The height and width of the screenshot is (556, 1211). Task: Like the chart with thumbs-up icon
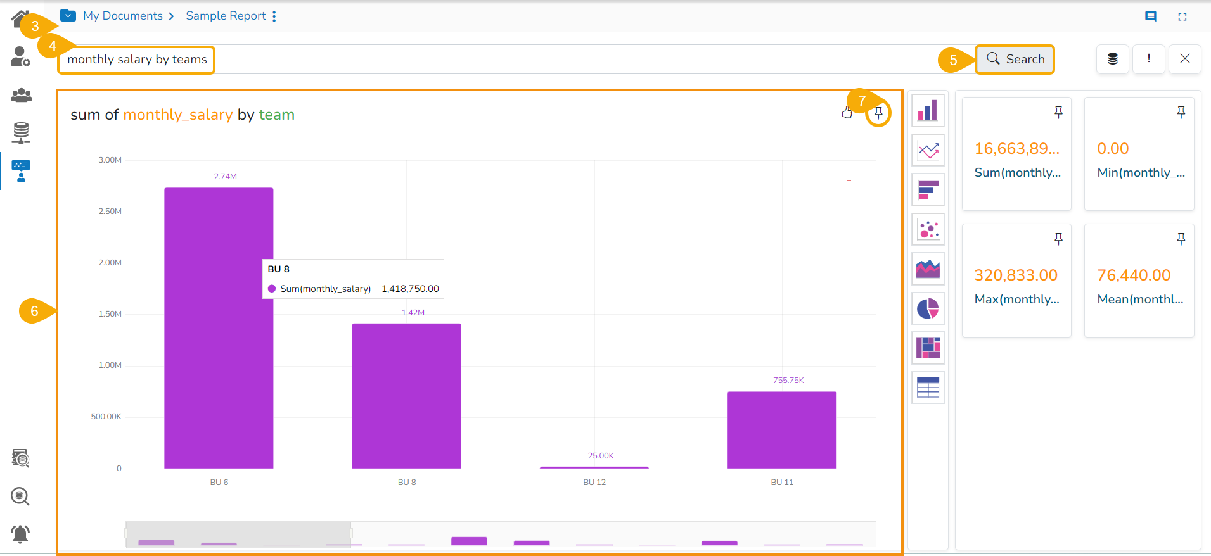click(x=847, y=113)
